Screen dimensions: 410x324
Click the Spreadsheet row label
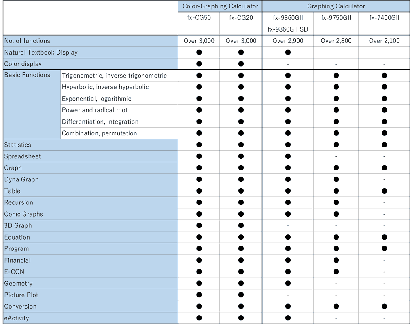23,156
